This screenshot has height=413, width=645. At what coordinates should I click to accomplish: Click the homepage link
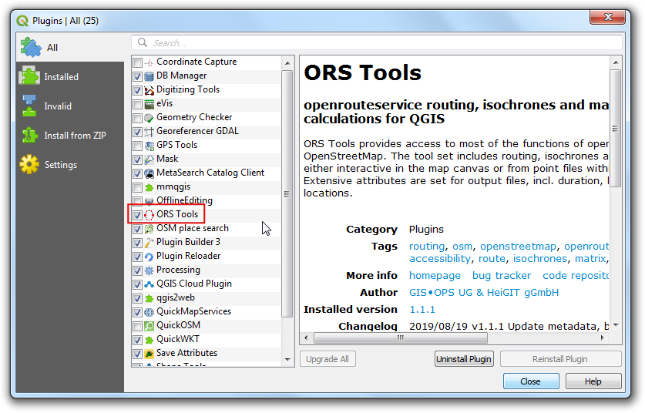point(435,275)
